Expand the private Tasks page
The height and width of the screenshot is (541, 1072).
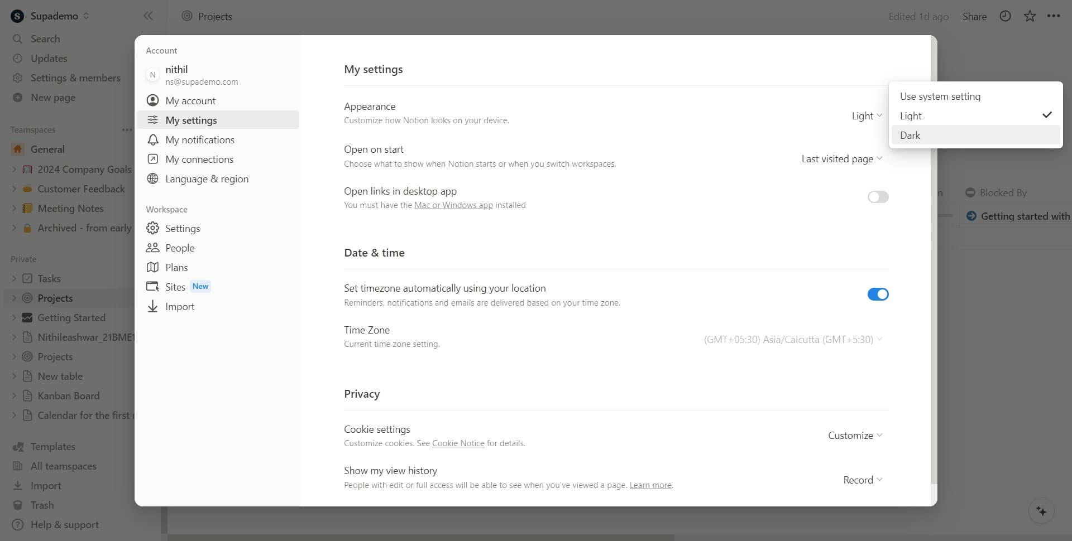pos(14,279)
